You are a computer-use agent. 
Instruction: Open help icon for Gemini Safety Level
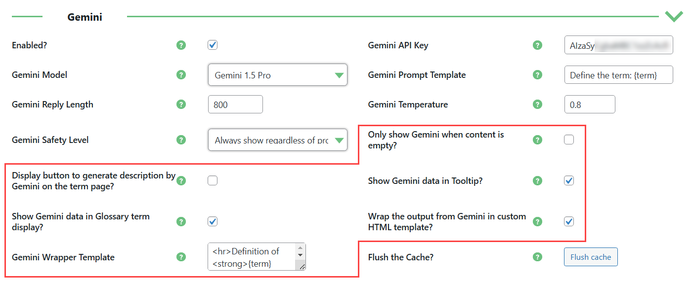pos(181,140)
